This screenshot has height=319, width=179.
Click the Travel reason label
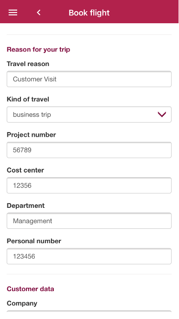[28, 64]
